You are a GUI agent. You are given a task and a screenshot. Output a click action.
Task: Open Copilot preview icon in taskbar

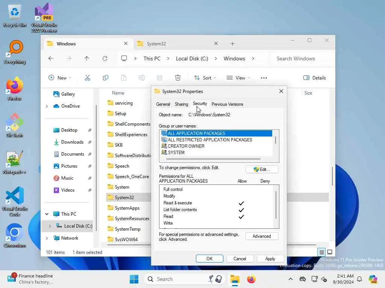pos(373,279)
